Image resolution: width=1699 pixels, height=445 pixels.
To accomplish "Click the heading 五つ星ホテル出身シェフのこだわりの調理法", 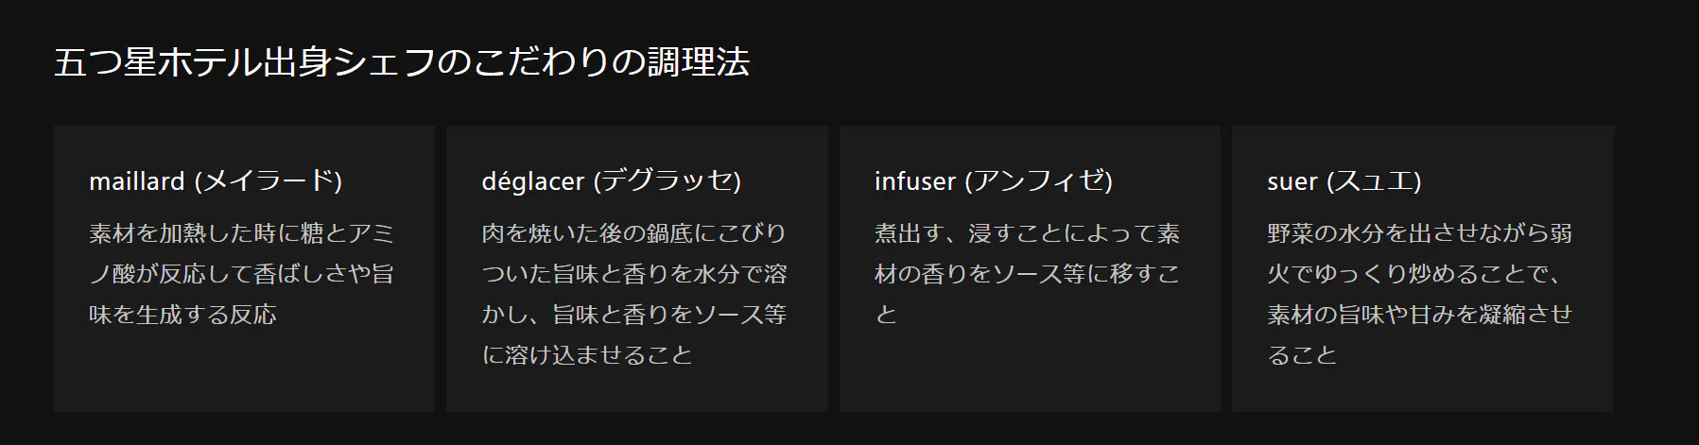I will (x=402, y=62).
